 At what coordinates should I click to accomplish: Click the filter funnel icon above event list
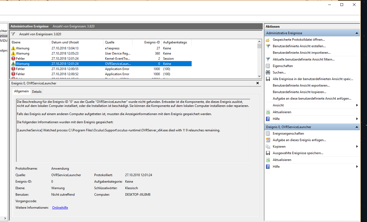13,34
